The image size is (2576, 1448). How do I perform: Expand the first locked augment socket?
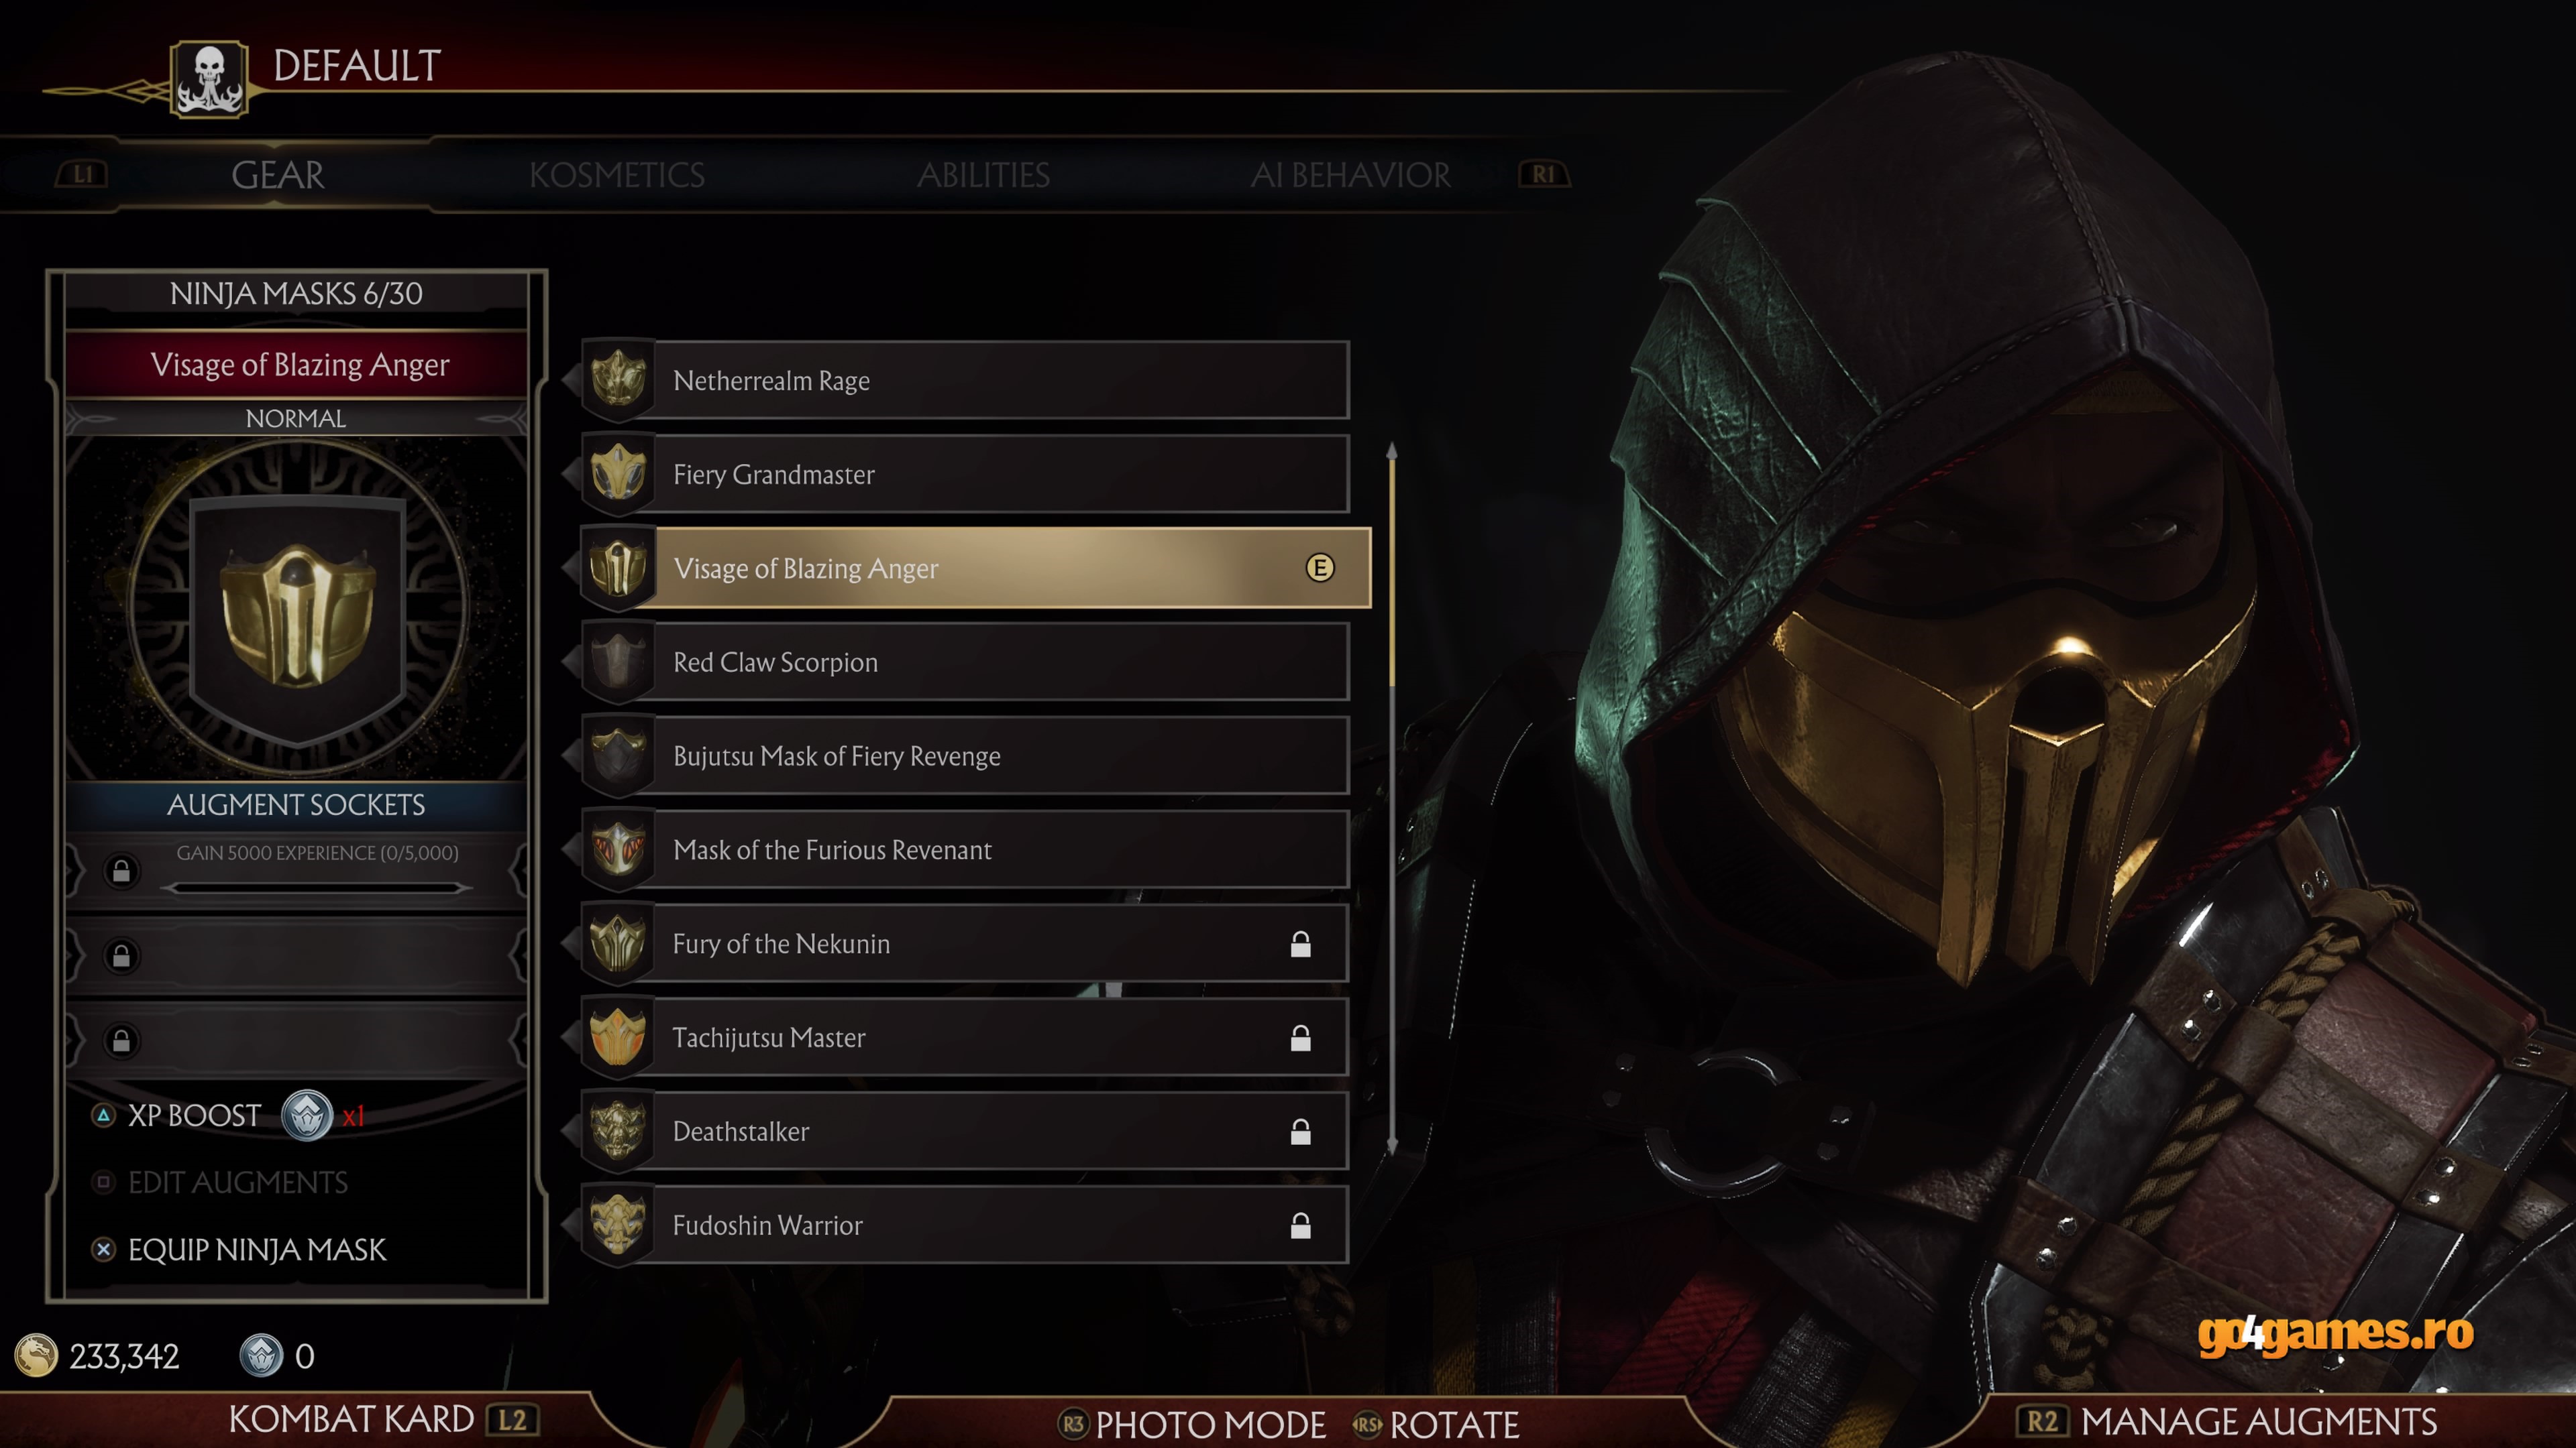pyautogui.click(x=296, y=870)
